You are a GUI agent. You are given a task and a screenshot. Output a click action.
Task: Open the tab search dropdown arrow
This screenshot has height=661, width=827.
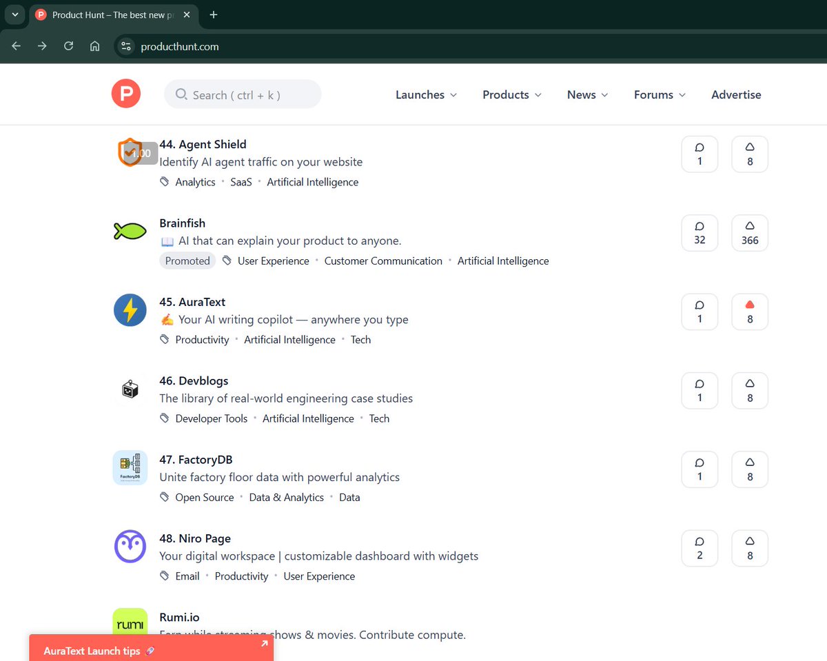[x=14, y=14]
